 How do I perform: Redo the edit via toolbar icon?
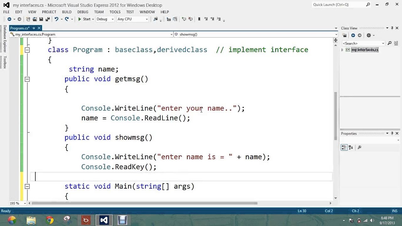(67, 19)
